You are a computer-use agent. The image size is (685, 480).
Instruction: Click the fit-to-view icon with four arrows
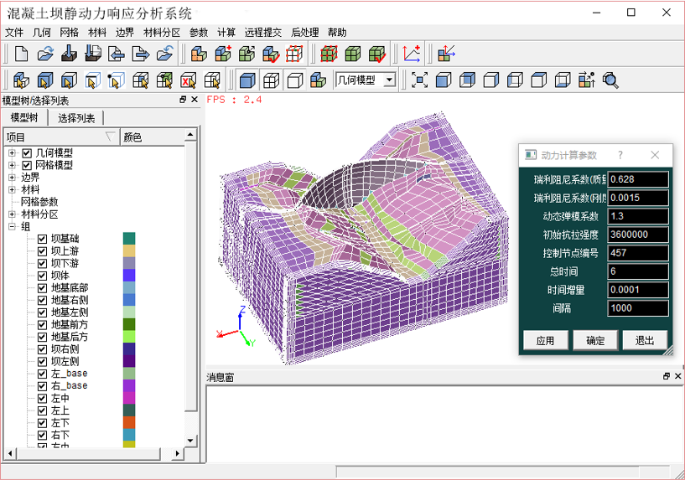coord(420,80)
